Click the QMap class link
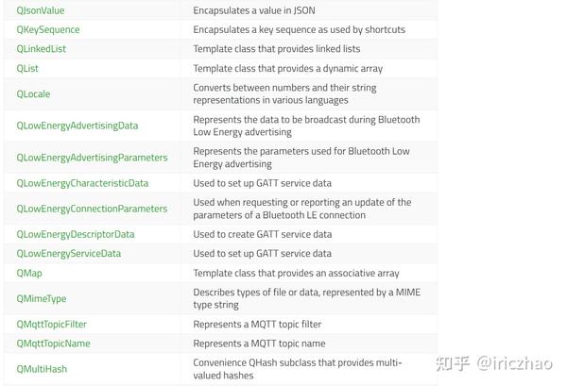Viewport: 567px width, 386px height. 29,274
